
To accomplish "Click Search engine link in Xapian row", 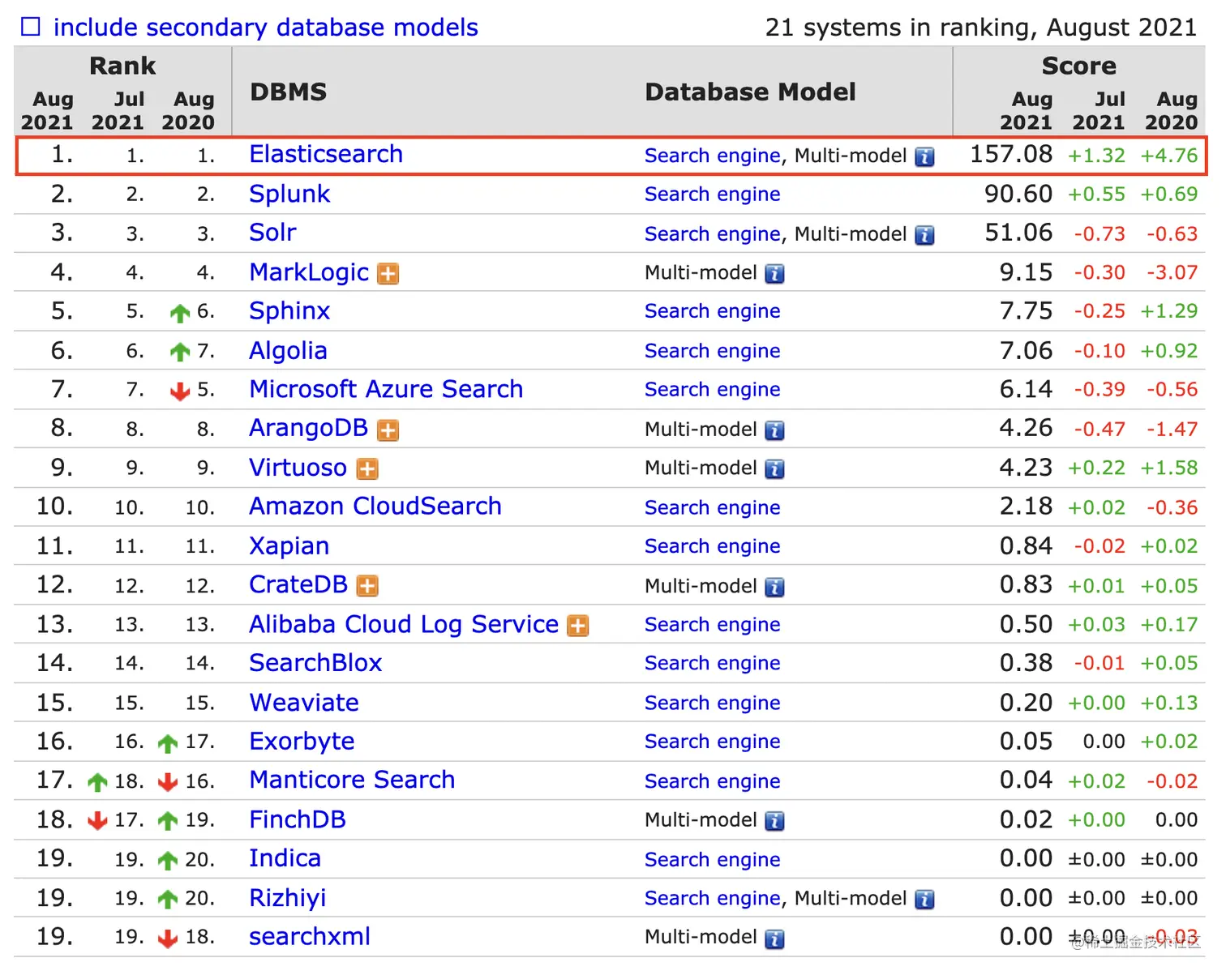I will click(713, 547).
